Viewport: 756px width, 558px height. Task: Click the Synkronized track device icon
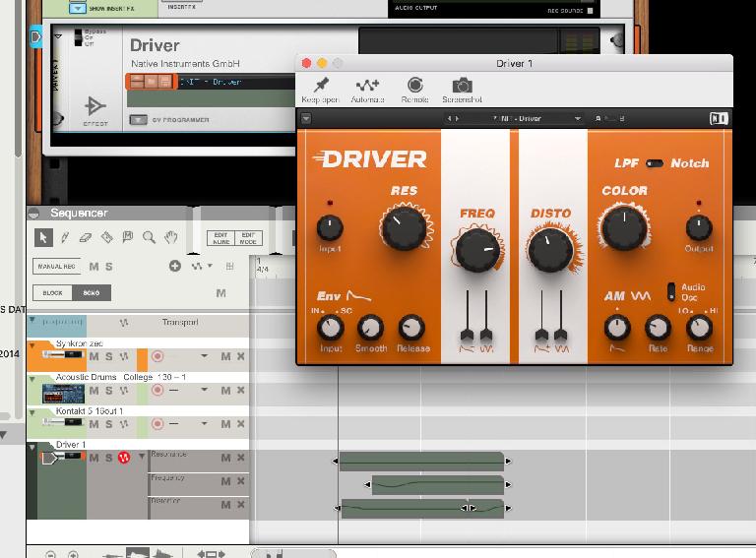63,354
